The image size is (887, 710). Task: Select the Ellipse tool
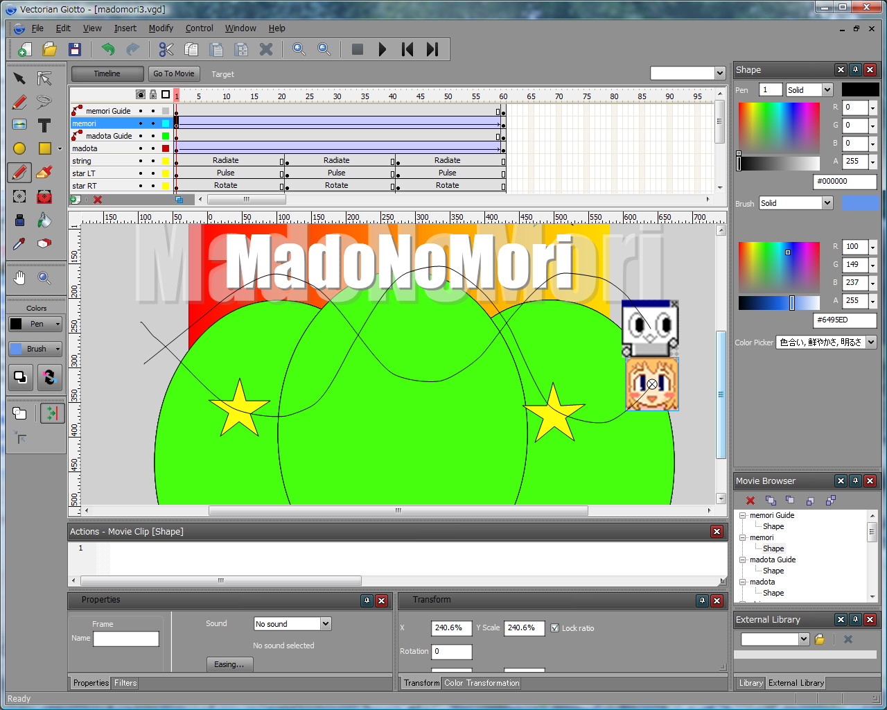[x=20, y=148]
